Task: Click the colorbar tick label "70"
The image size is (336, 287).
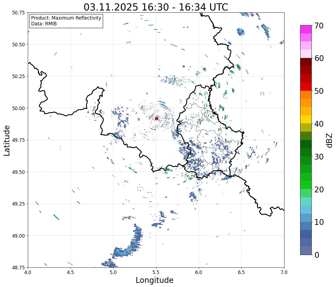Action: 319,26
